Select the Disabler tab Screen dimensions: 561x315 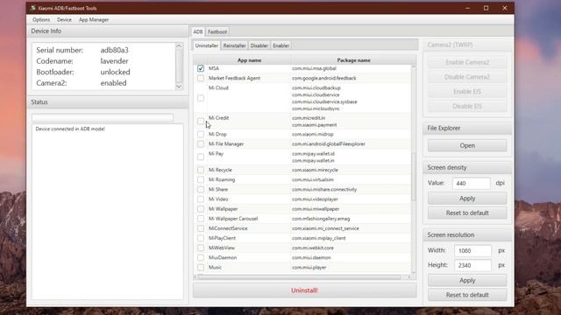click(x=259, y=45)
